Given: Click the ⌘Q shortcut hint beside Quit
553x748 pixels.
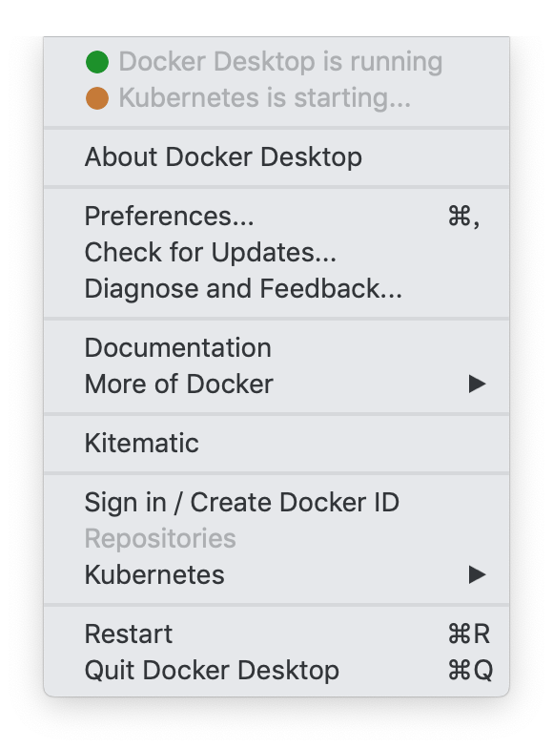Looking at the screenshot, I should coord(471,670).
